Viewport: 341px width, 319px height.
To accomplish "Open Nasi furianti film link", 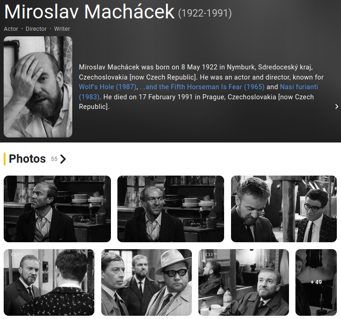I will coord(198,91).
